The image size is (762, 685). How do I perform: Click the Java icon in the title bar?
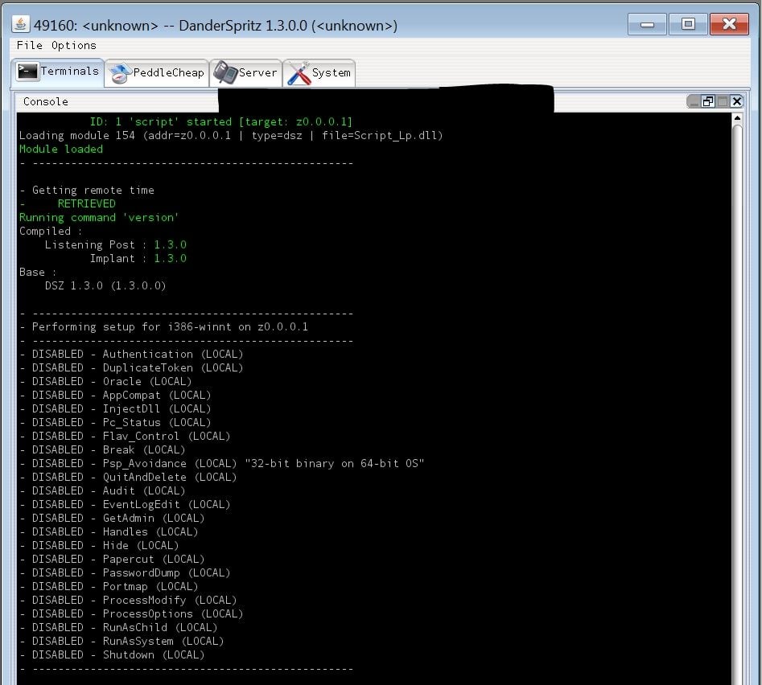20,24
